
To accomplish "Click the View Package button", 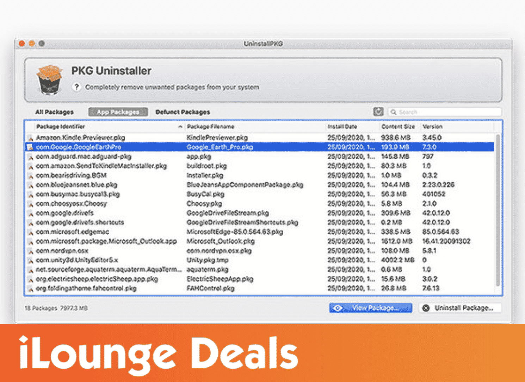I will click(x=371, y=308).
